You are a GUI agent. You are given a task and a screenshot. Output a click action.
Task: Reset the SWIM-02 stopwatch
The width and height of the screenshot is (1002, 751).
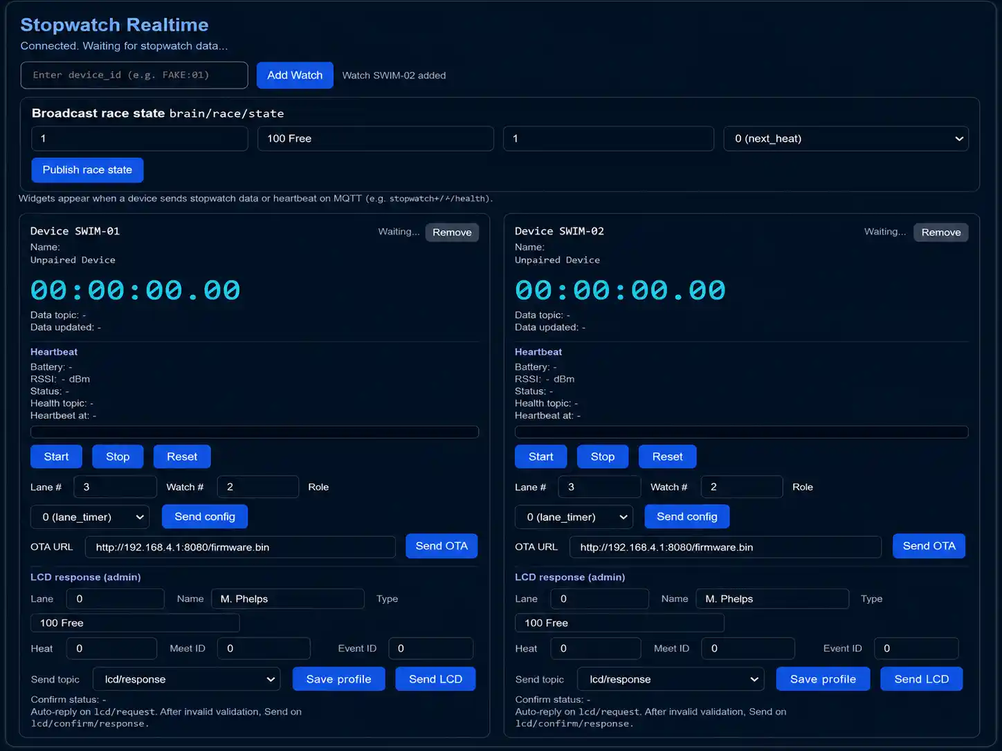pyautogui.click(x=668, y=456)
